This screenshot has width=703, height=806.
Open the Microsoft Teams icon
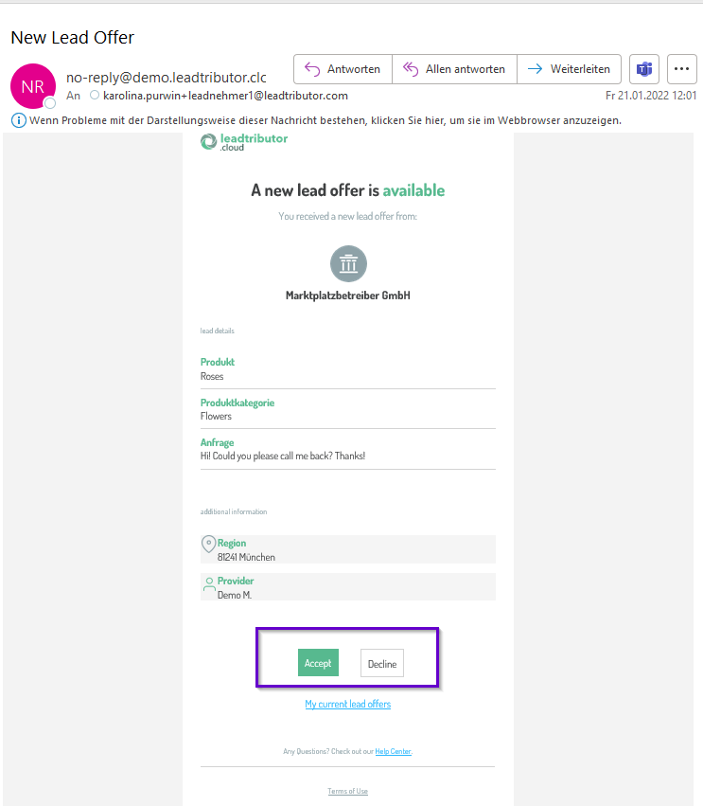(644, 69)
